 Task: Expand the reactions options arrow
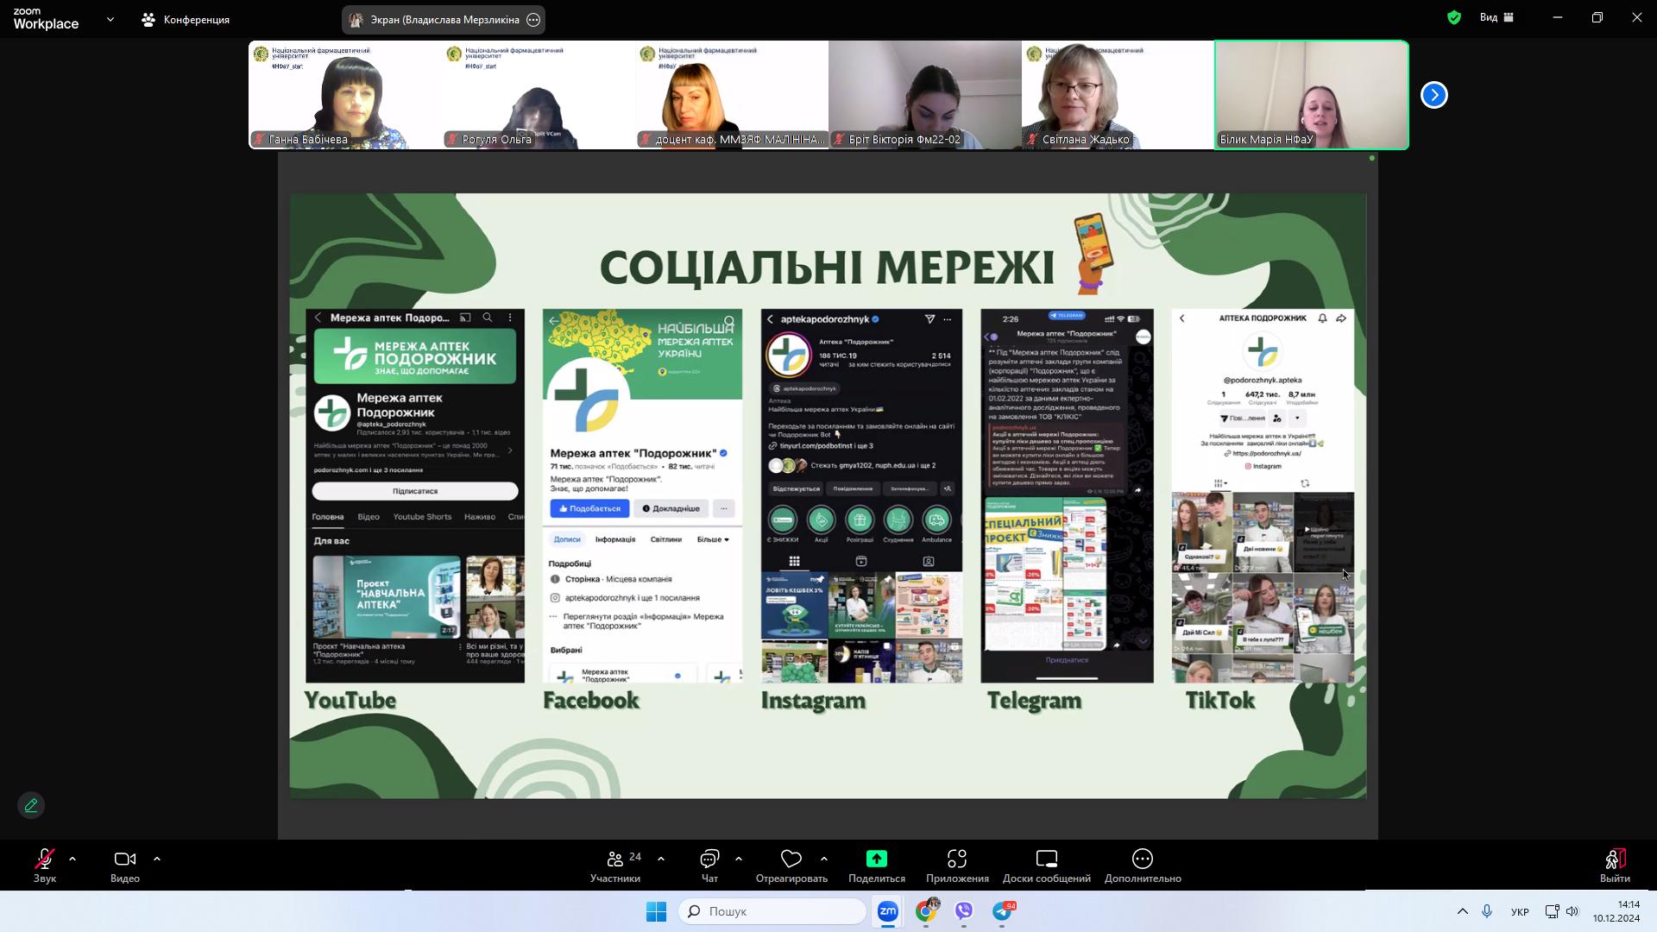824,859
